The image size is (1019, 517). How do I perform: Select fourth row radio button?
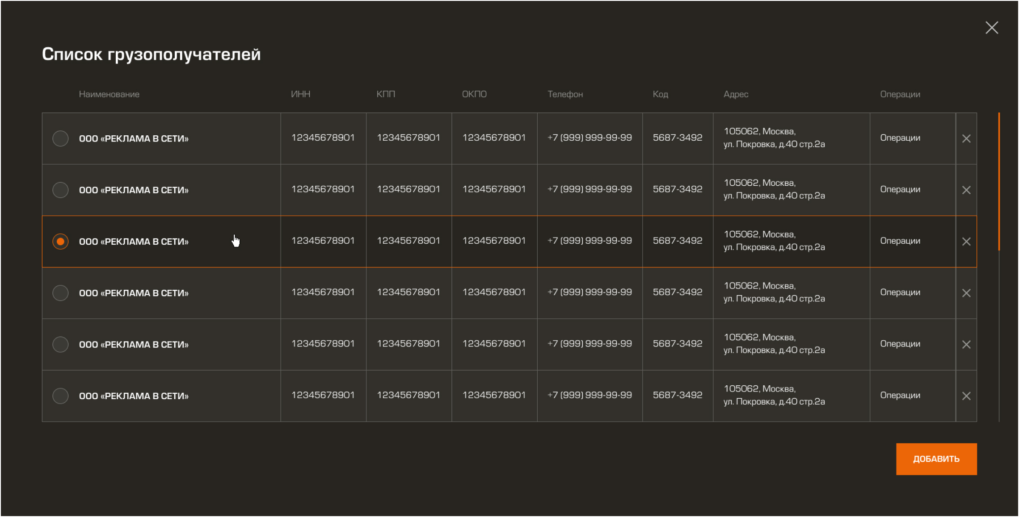tap(60, 293)
